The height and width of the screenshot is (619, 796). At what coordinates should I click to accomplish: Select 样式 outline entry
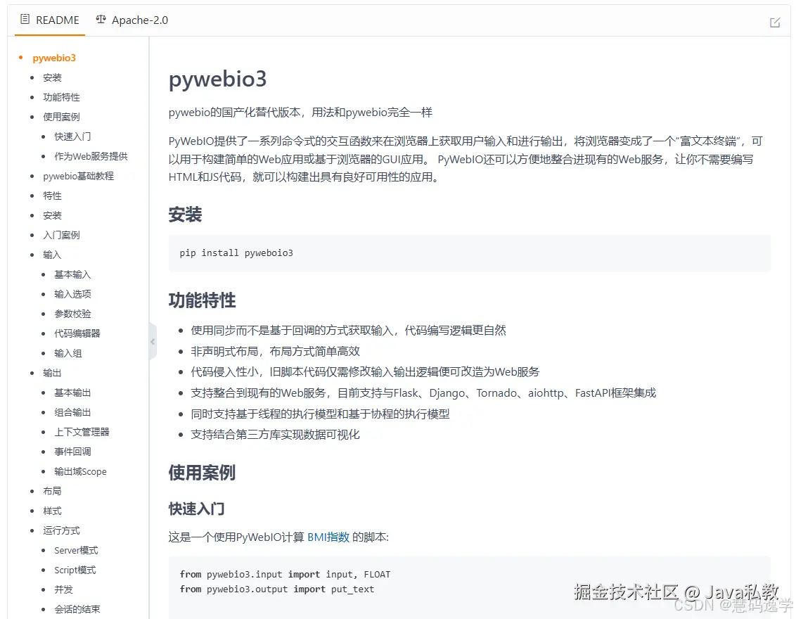click(52, 511)
